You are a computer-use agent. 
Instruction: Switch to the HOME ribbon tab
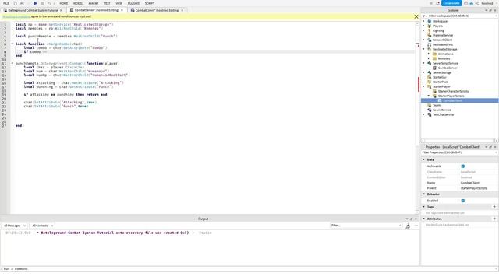coord(64,3)
